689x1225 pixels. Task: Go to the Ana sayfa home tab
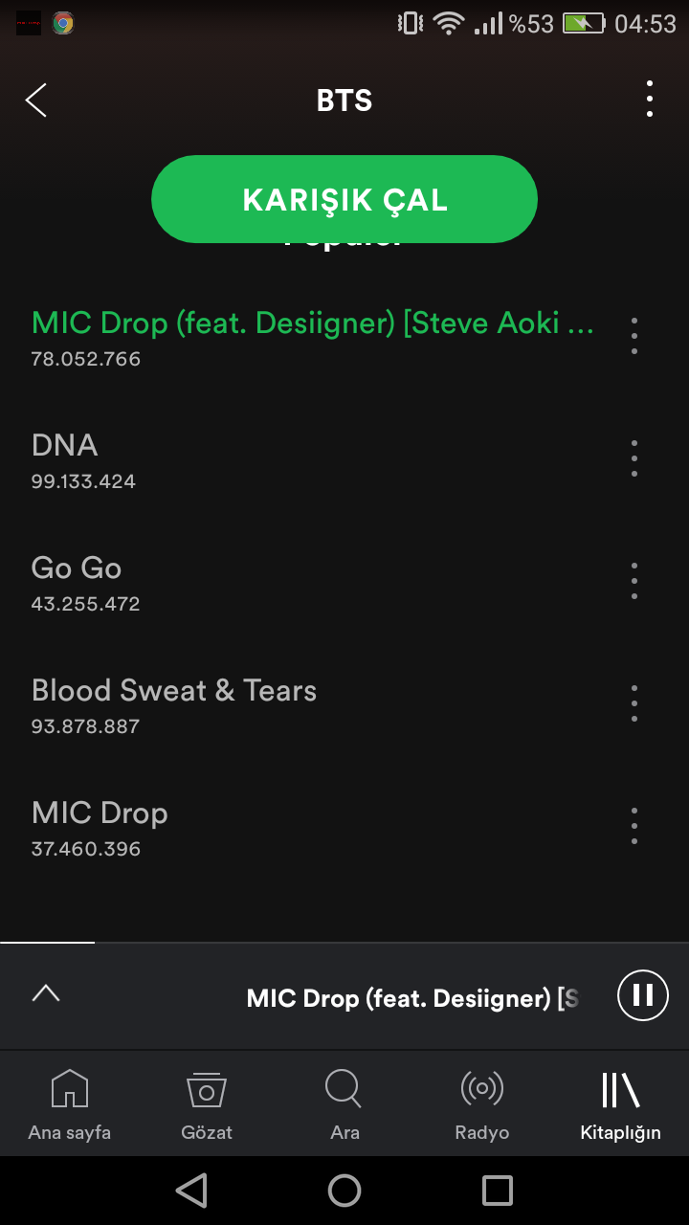tap(69, 1105)
